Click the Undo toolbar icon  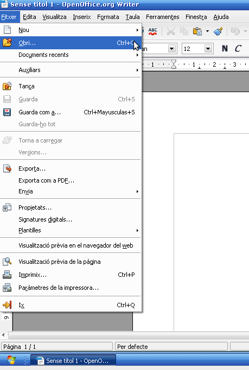coord(235,31)
